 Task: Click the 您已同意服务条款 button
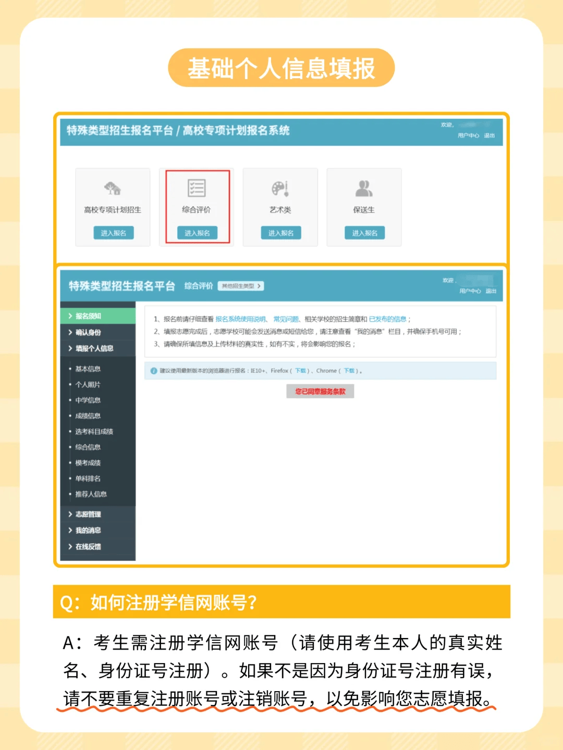pyautogui.click(x=320, y=392)
